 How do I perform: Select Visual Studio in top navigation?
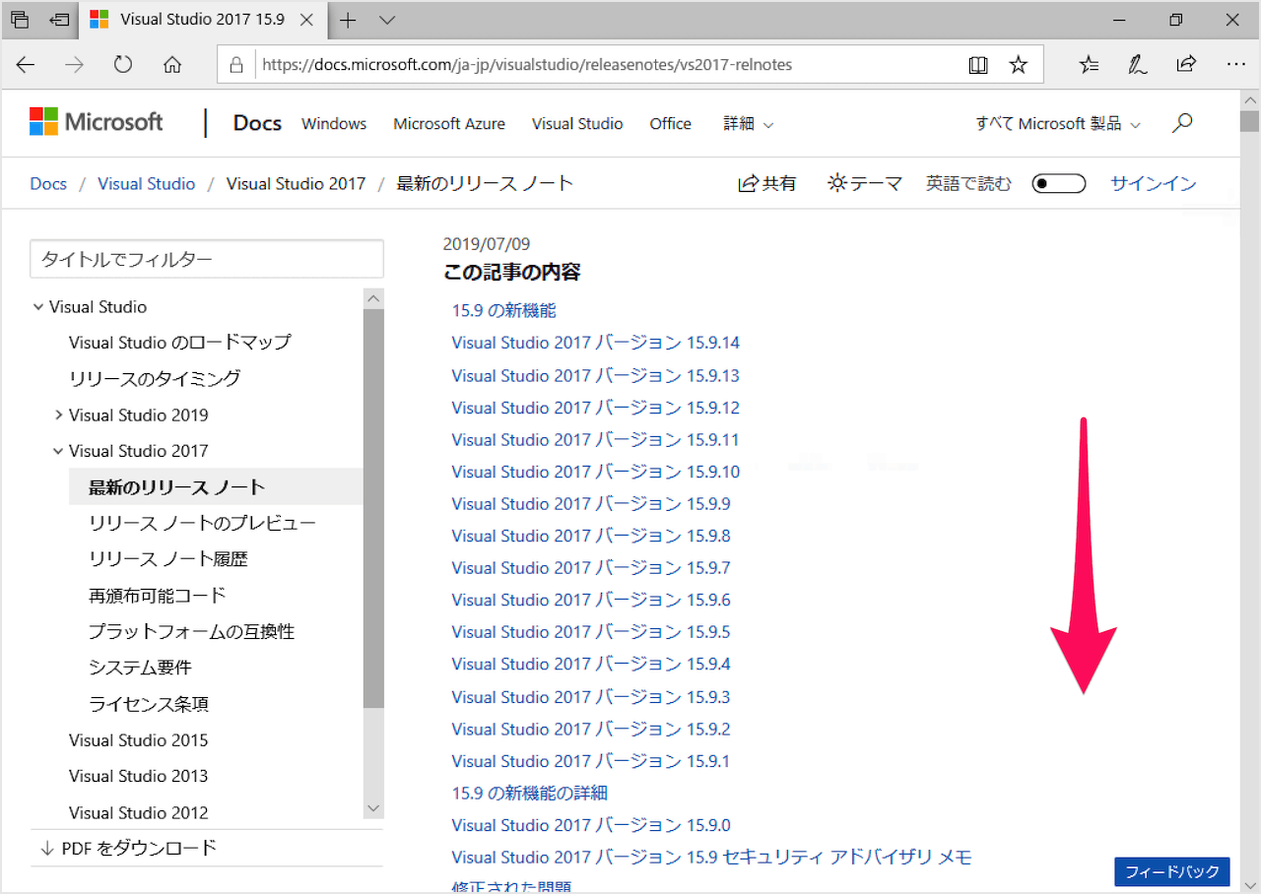pos(577,123)
